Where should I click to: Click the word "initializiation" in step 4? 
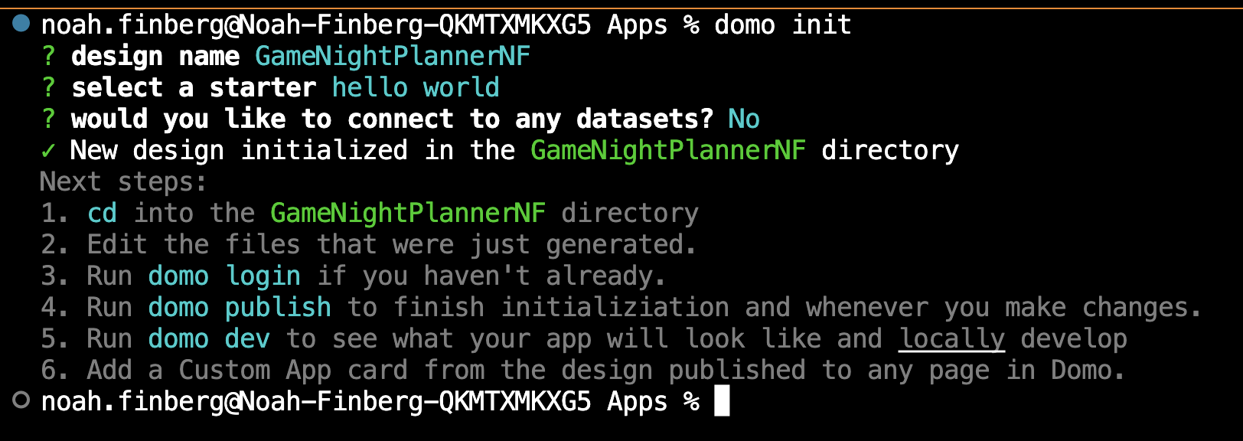coord(615,307)
